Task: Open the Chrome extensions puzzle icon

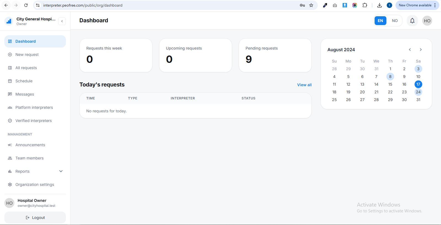Action: click(365, 5)
